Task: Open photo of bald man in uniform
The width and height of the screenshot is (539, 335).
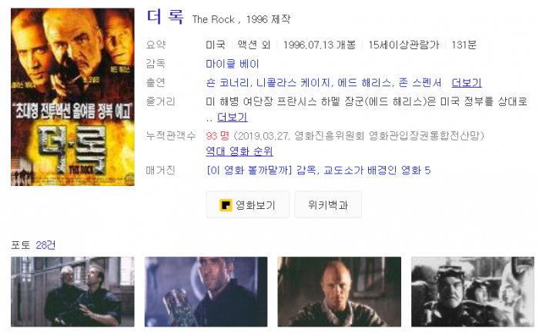Action: [340, 291]
